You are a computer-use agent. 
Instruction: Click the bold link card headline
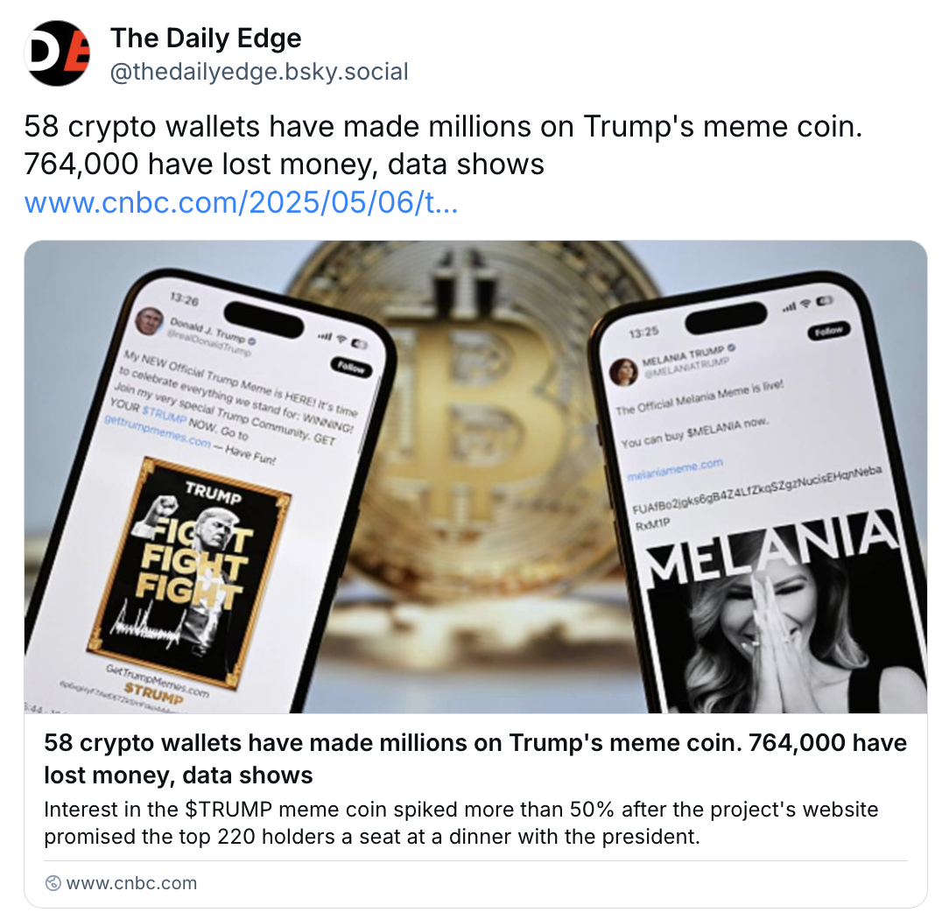[x=475, y=759]
